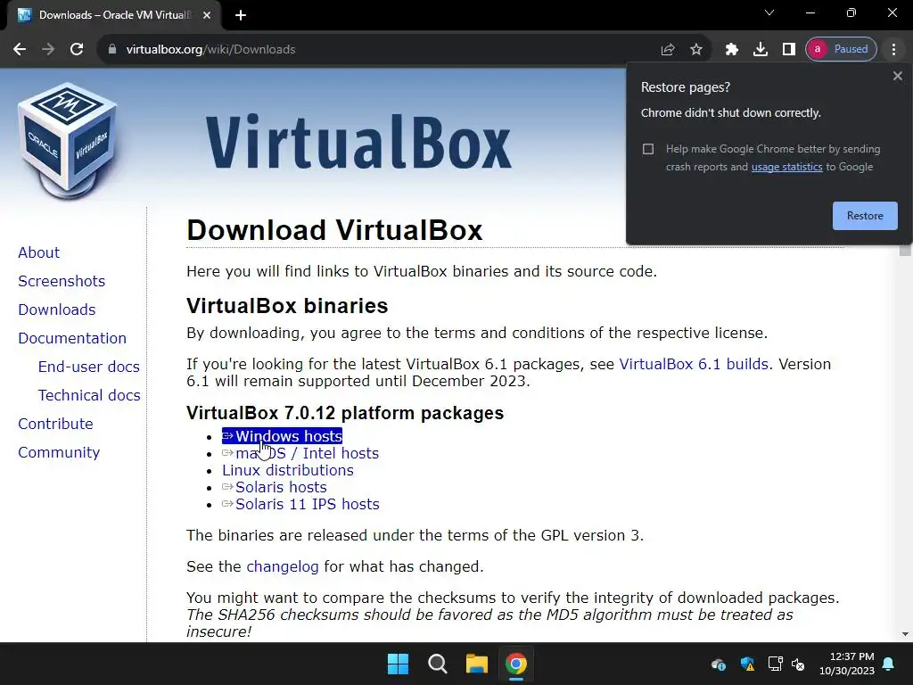This screenshot has width=913, height=685.
Task: Download macOS / Intel hosts package
Action: click(x=300, y=453)
